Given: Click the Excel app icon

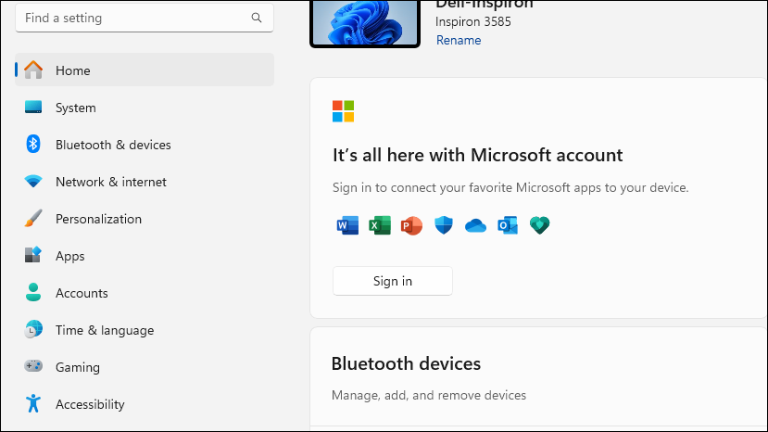Looking at the screenshot, I should click(380, 225).
